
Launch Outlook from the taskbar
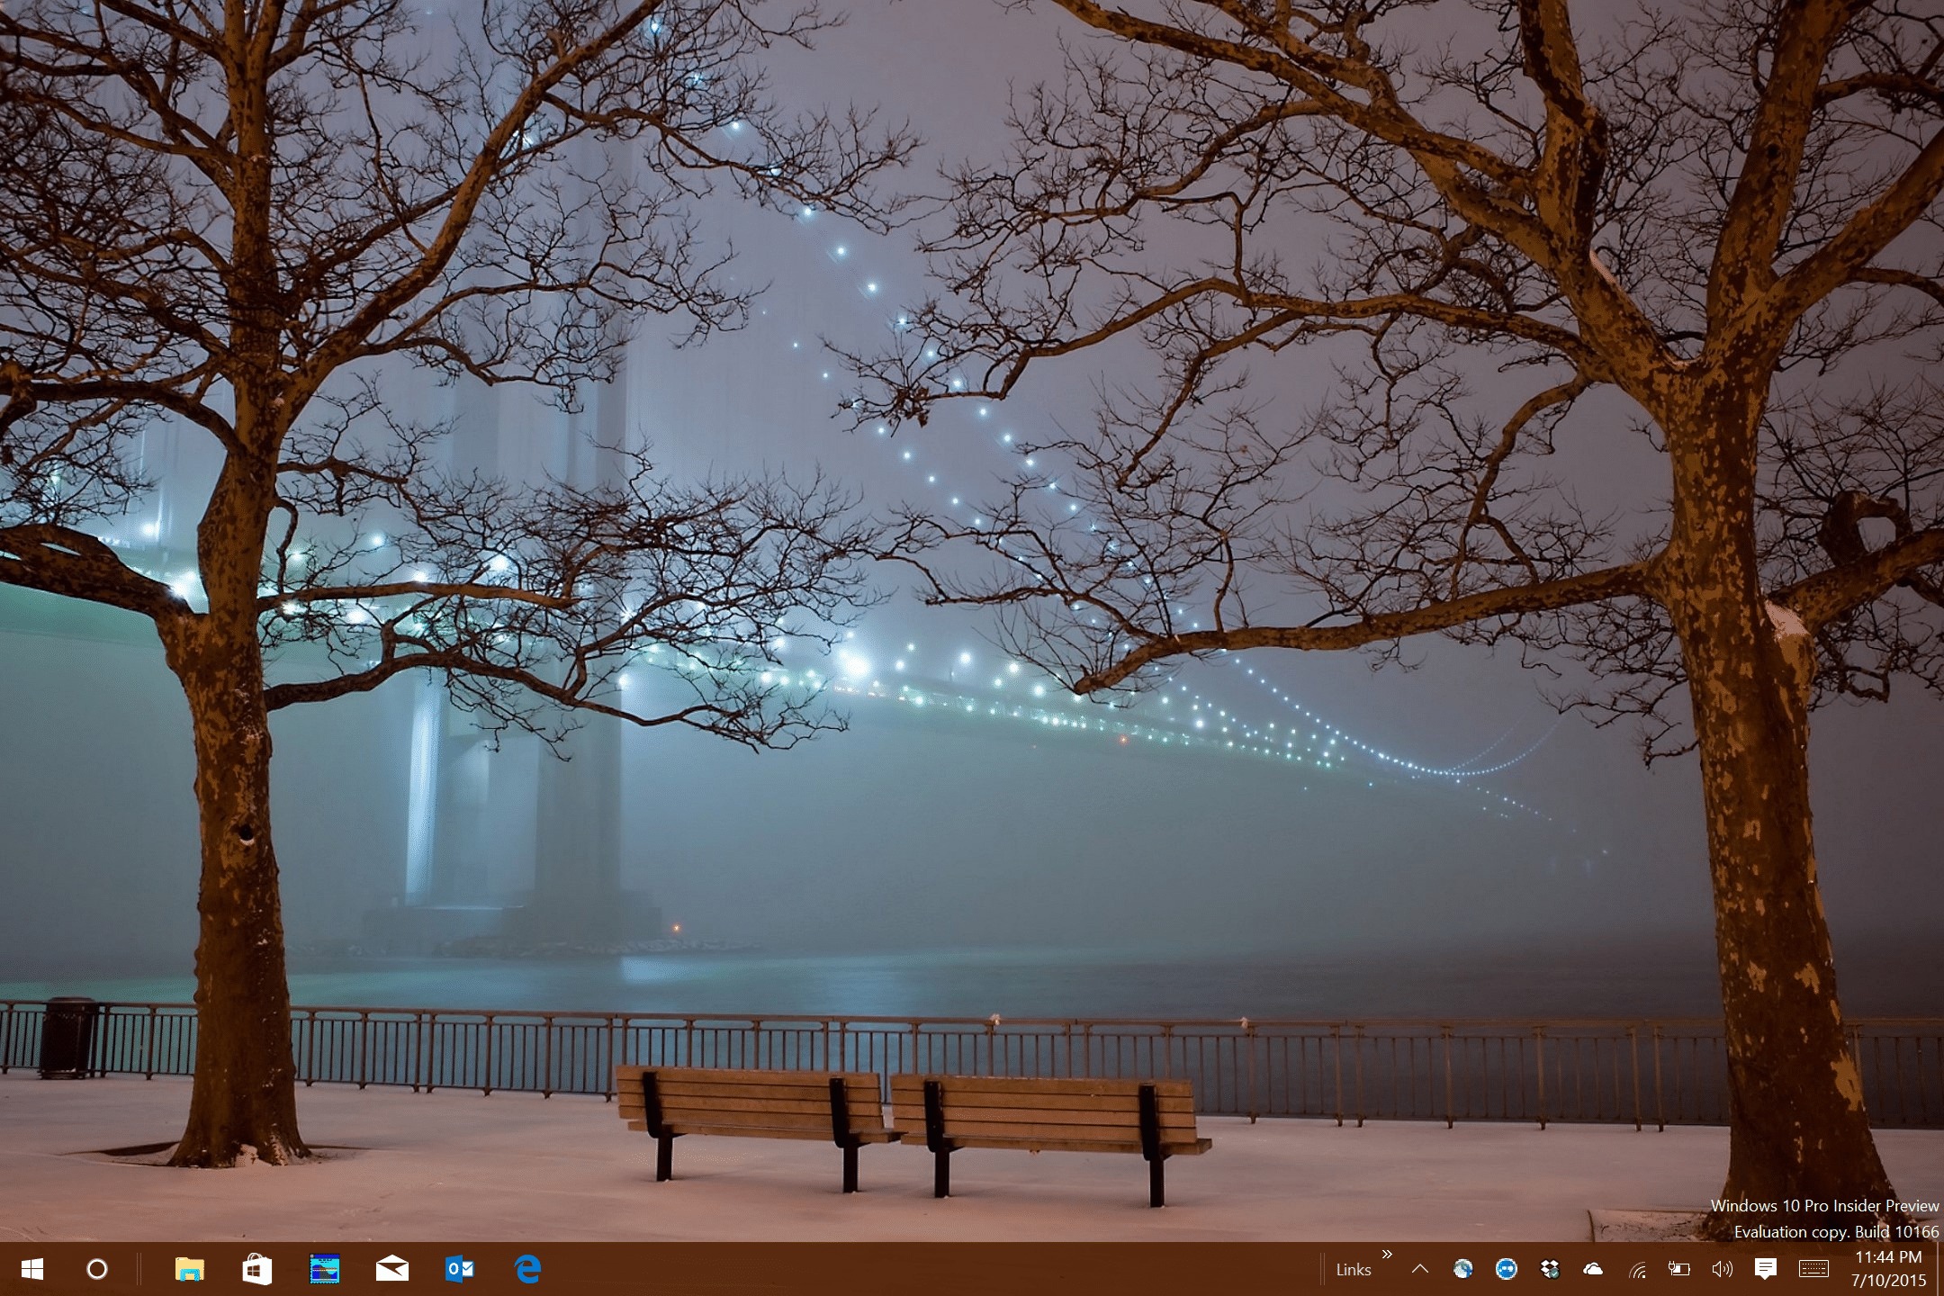(460, 1269)
